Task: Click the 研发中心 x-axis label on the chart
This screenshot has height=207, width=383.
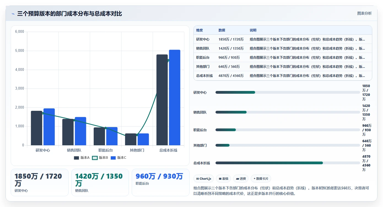Action: tap(43, 150)
